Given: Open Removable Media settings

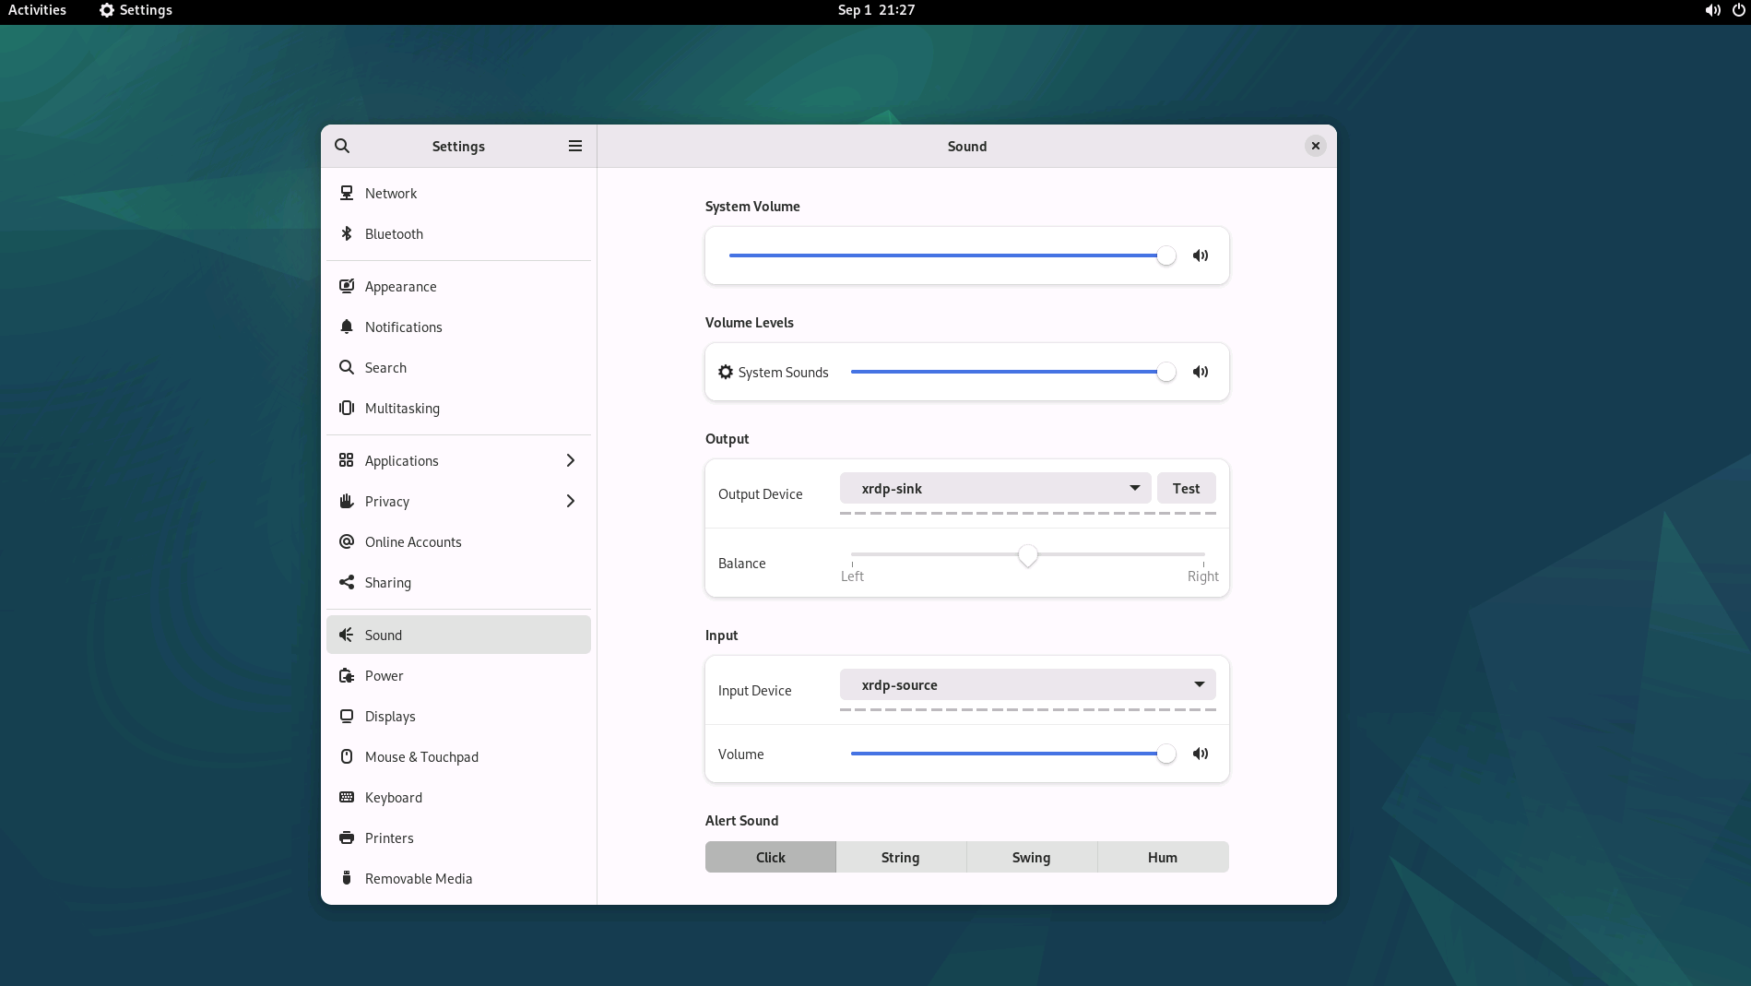Looking at the screenshot, I should 458,878.
